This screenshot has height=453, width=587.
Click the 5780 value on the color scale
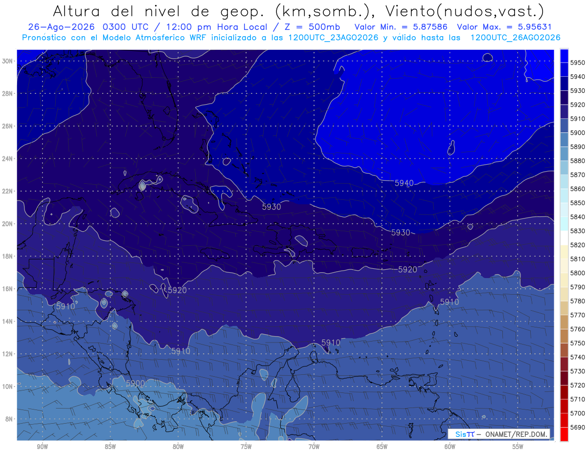tap(578, 301)
